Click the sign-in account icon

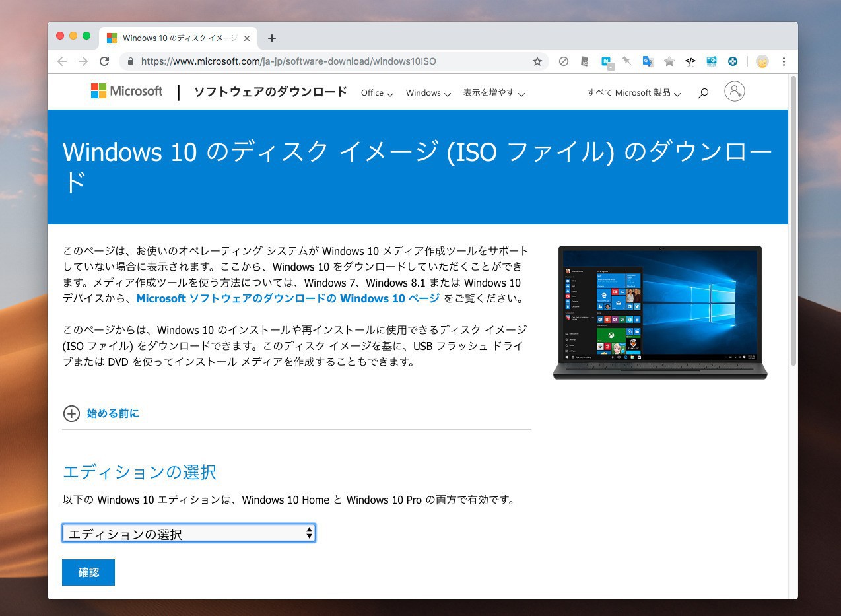[x=734, y=91]
